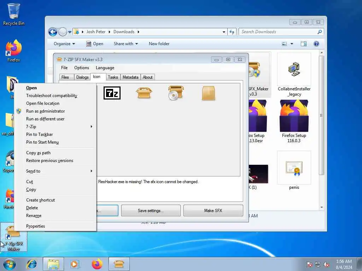The image size is (362, 271).
Task: Click the Explorer forward arrow button
Action: click(x=63, y=32)
